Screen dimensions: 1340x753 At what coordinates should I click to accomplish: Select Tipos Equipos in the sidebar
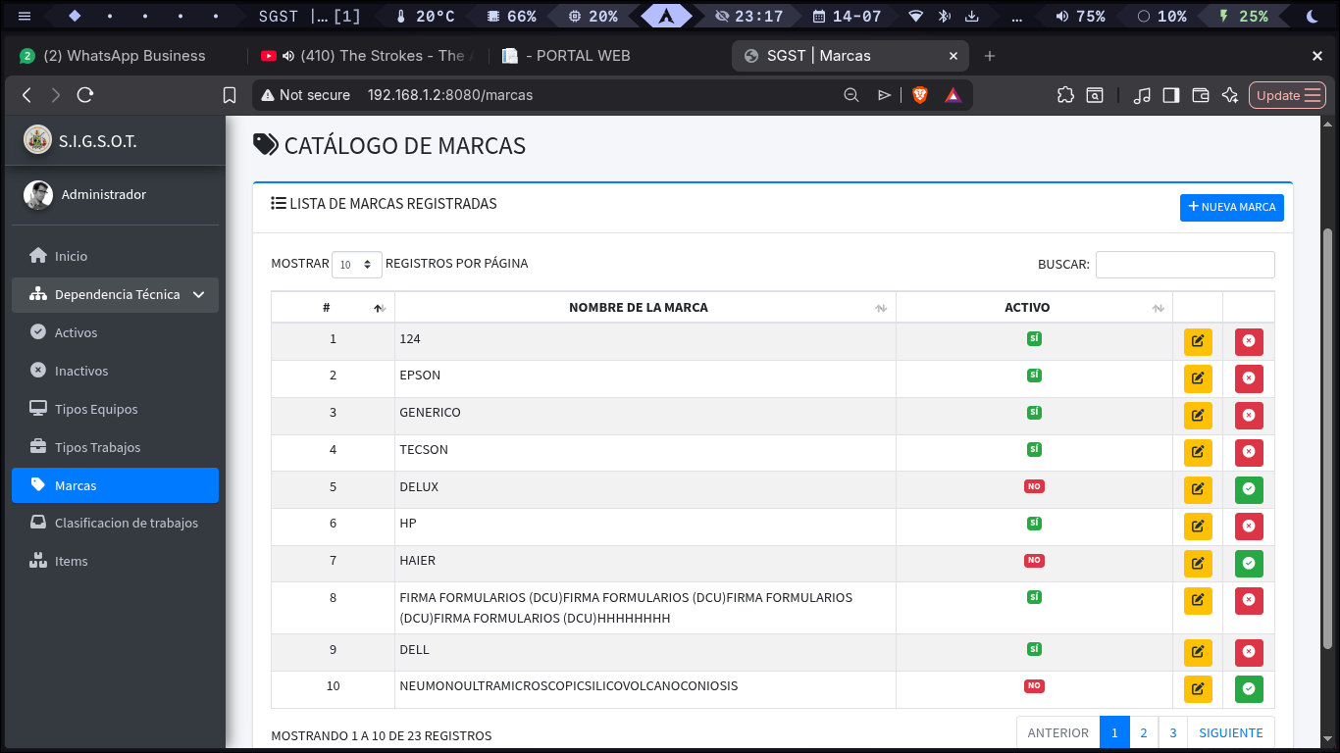click(115, 409)
